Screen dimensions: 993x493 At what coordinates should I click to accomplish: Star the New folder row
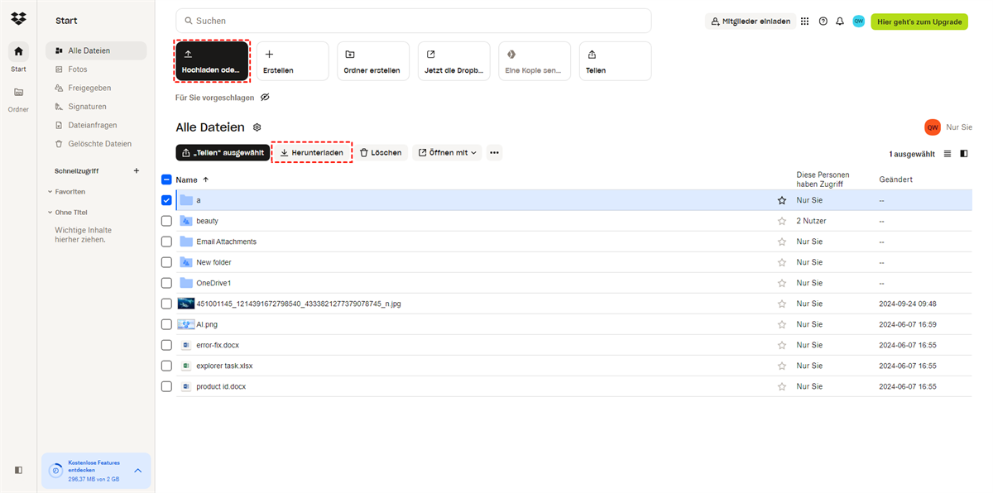click(781, 262)
